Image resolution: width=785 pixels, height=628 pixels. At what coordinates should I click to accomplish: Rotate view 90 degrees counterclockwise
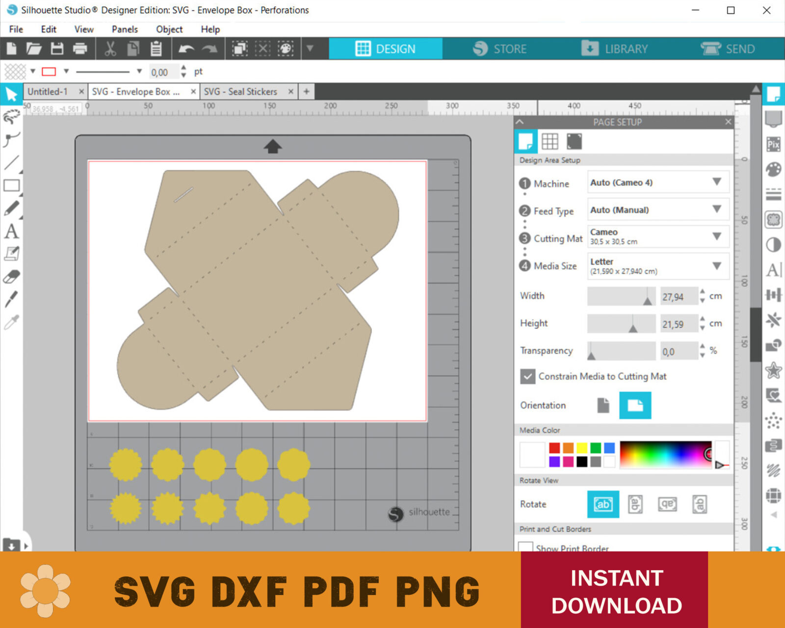(700, 504)
